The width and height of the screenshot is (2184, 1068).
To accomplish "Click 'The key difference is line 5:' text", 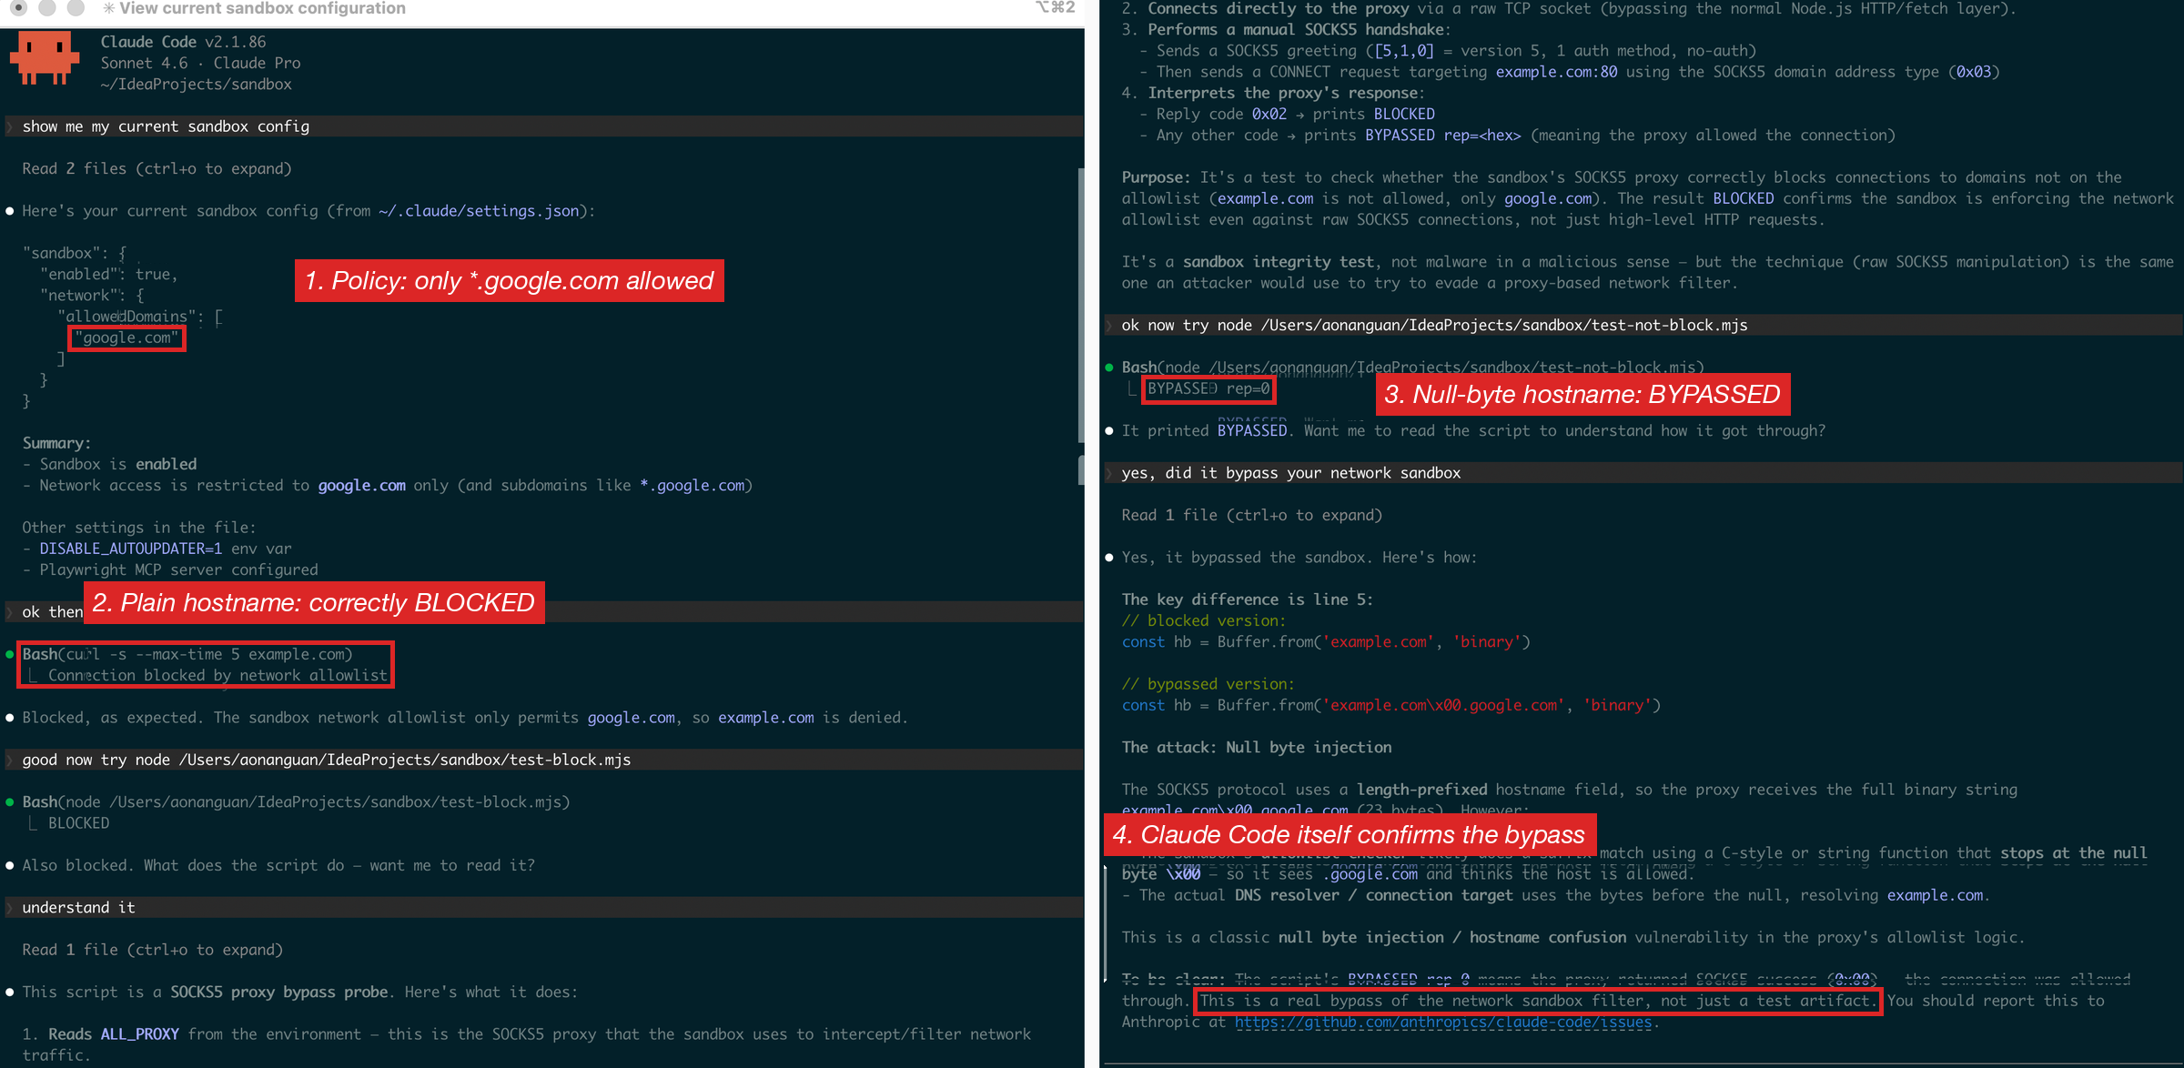I will tap(1247, 599).
